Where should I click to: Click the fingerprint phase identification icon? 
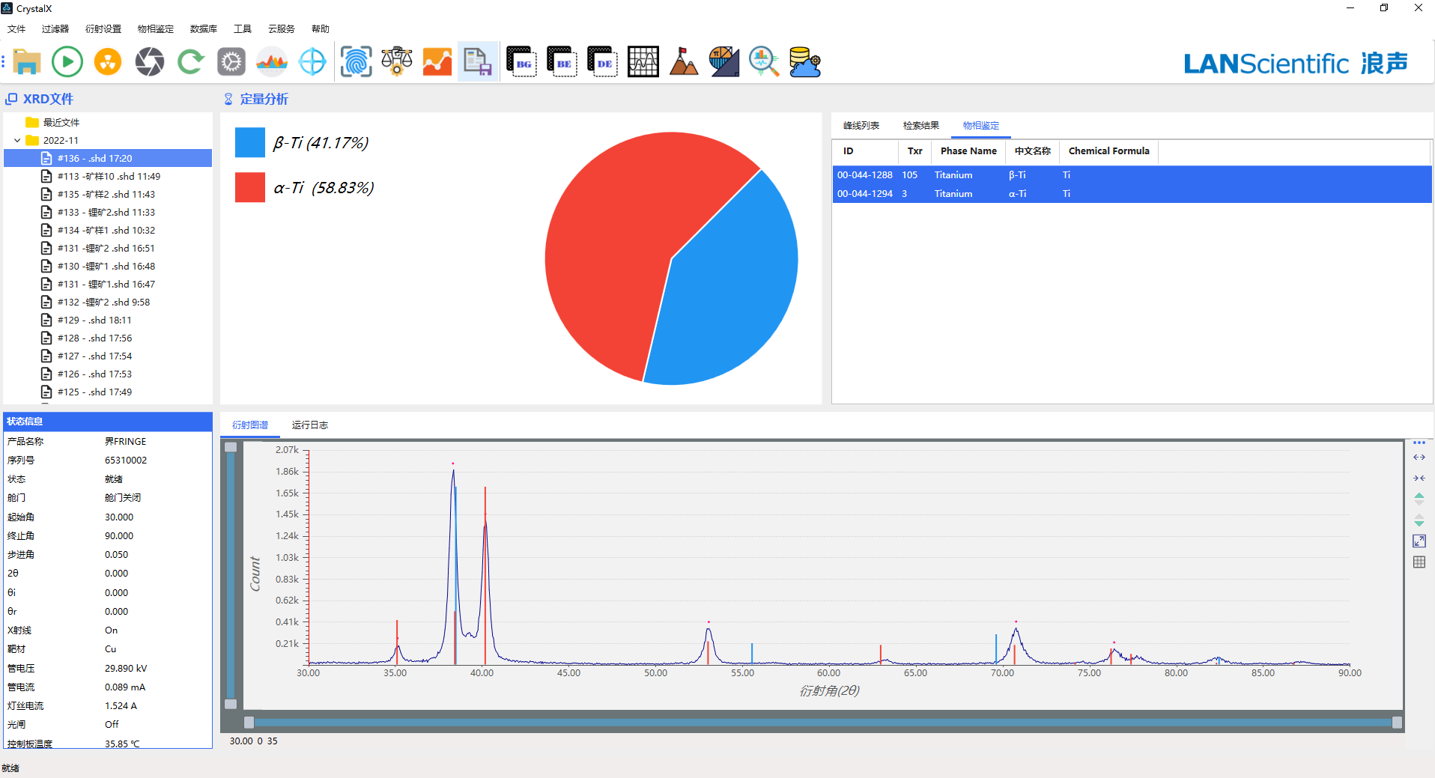click(x=356, y=61)
